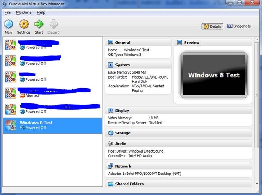Start the selected VM with green arrow
This screenshot has height=195, width=262.
tap(39, 24)
